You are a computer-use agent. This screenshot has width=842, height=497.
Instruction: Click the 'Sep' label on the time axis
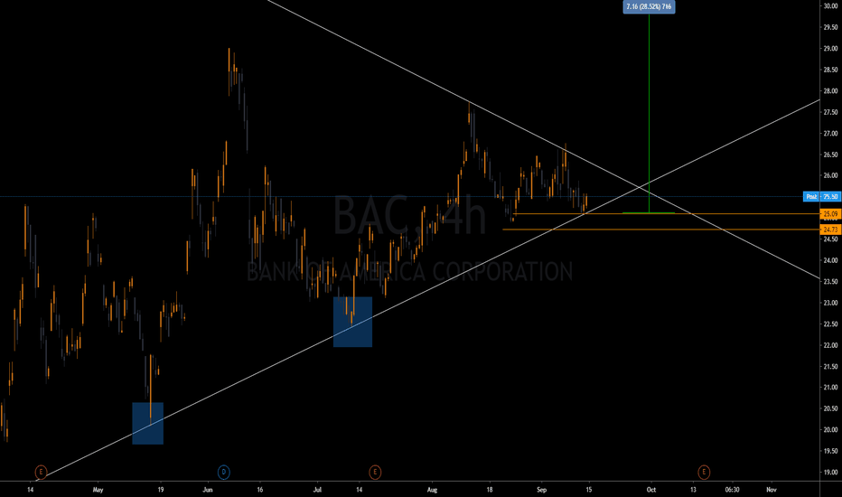(x=541, y=490)
